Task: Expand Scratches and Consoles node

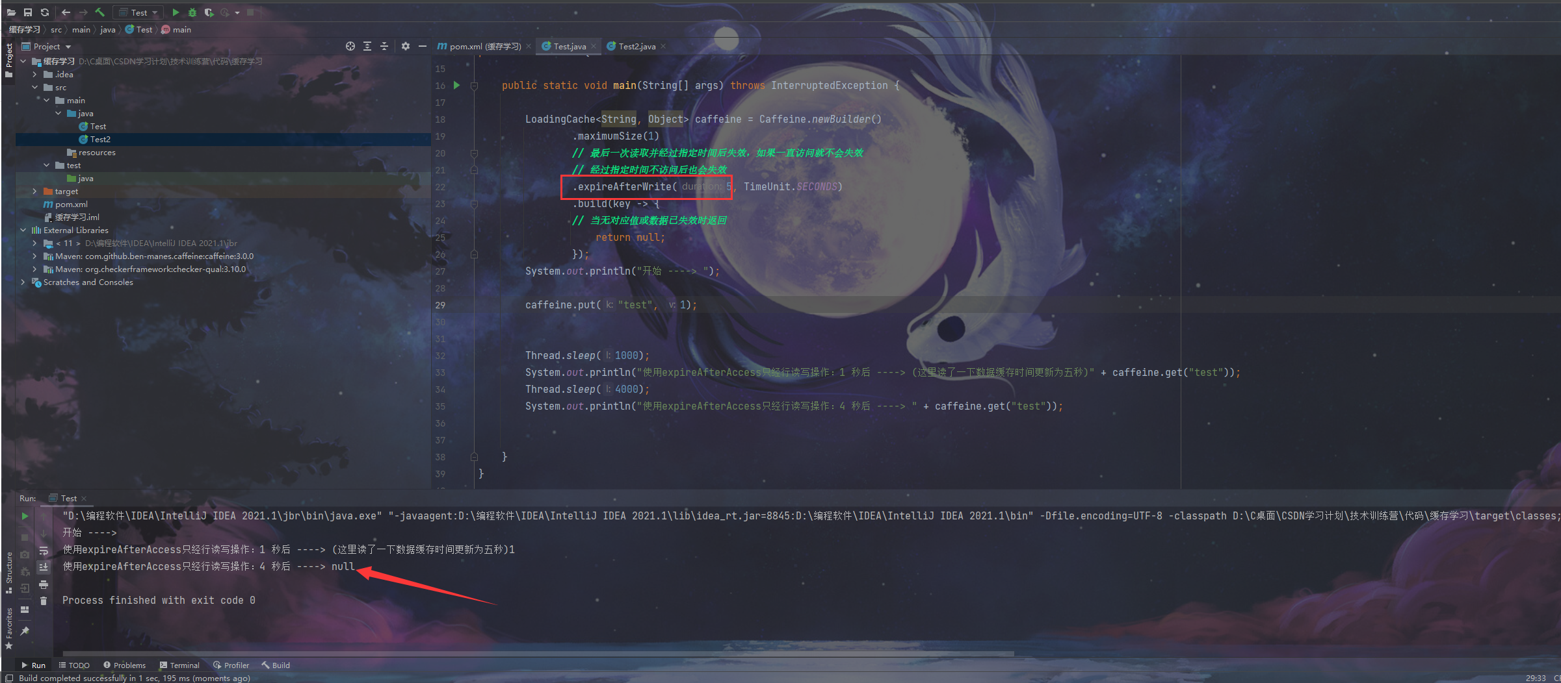Action: pos(23,282)
